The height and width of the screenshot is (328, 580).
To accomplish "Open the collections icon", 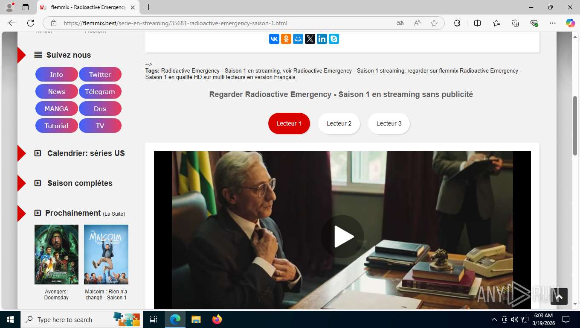I will coord(515,23).
